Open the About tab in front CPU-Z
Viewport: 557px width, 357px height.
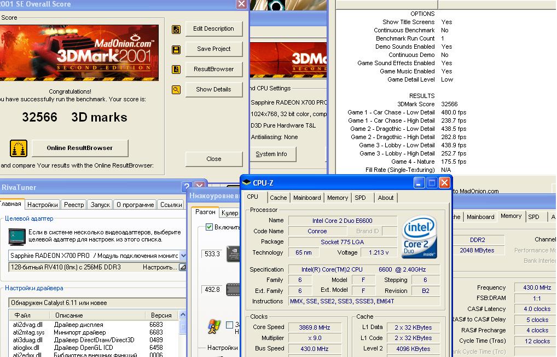pyautogui.click(x=385, y=198)
